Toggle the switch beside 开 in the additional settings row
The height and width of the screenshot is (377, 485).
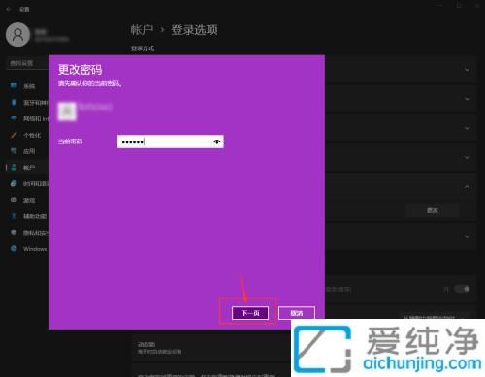pyautogui.click(x=462, y=289)
